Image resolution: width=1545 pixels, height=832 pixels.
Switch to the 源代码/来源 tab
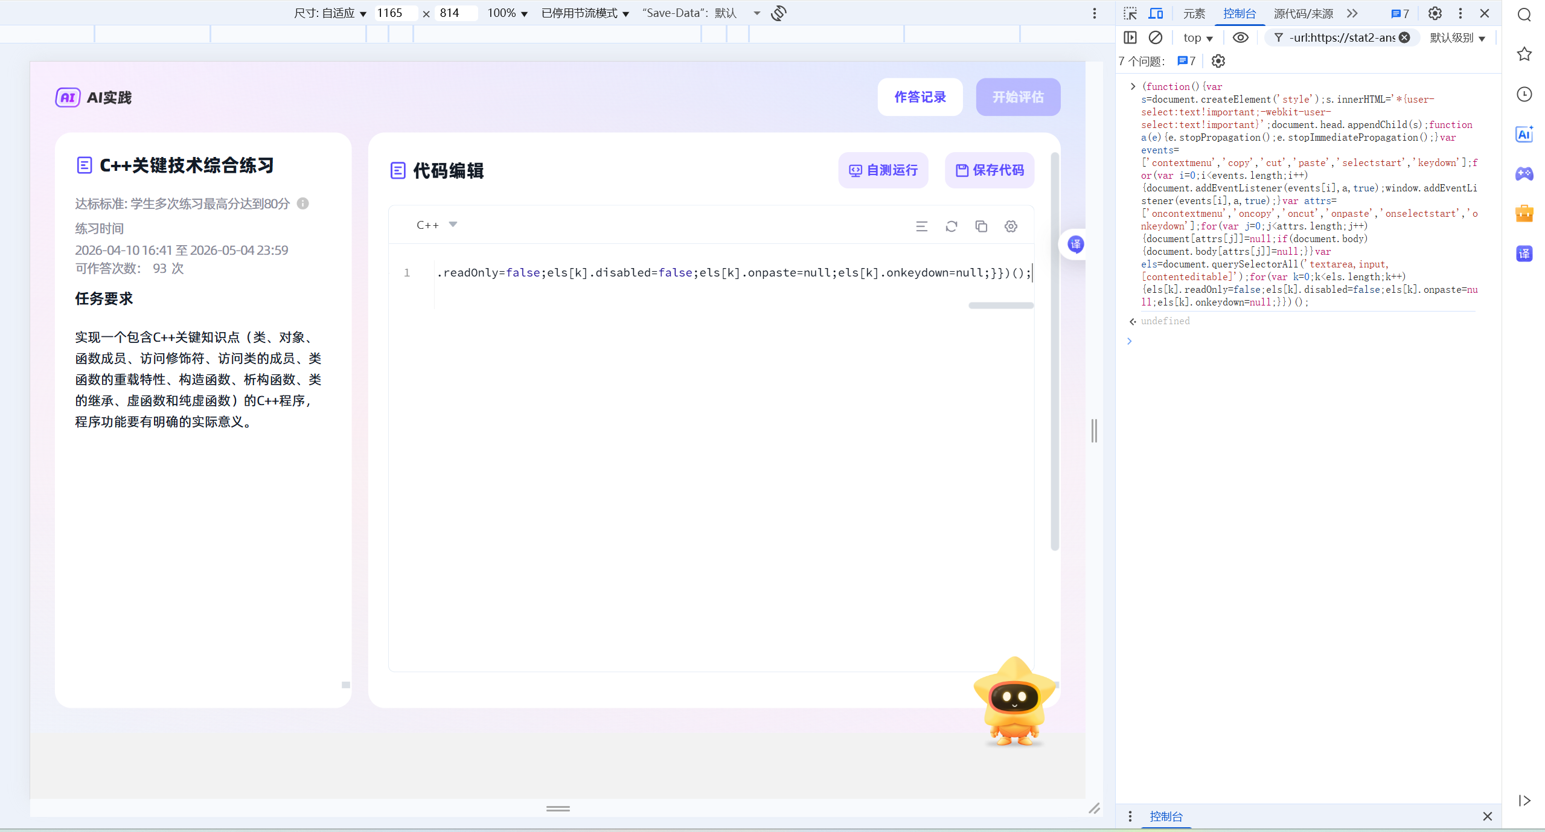tap(1303, 13)
